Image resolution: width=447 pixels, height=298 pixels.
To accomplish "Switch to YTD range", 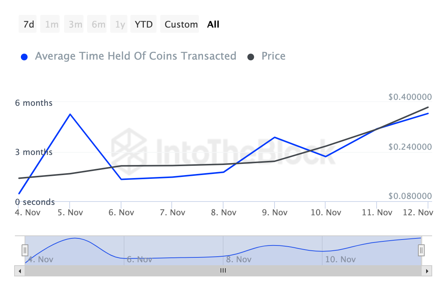I will coord(143,25).
